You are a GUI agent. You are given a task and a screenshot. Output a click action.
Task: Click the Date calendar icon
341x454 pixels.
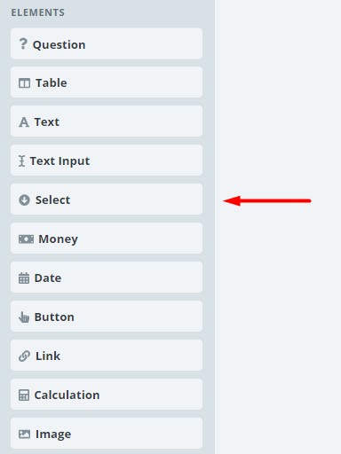[x=24, y=278]
